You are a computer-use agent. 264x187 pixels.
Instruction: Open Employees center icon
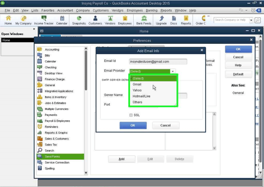click(125, 20)
